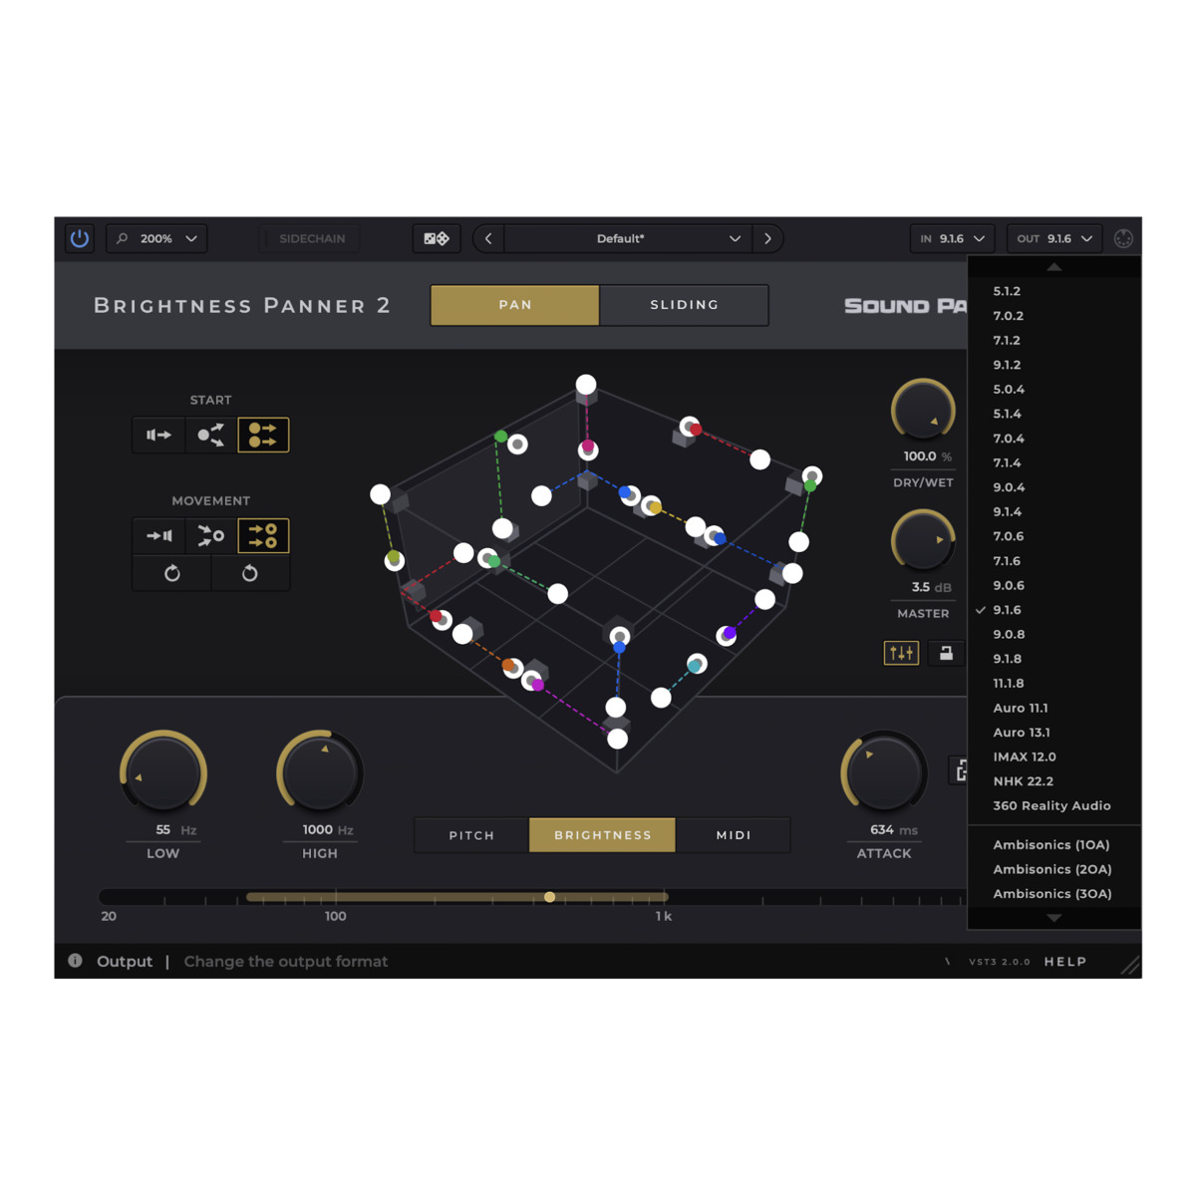Click the Master gain knob
1196x1196 pixels.
[x=923, y=541]
